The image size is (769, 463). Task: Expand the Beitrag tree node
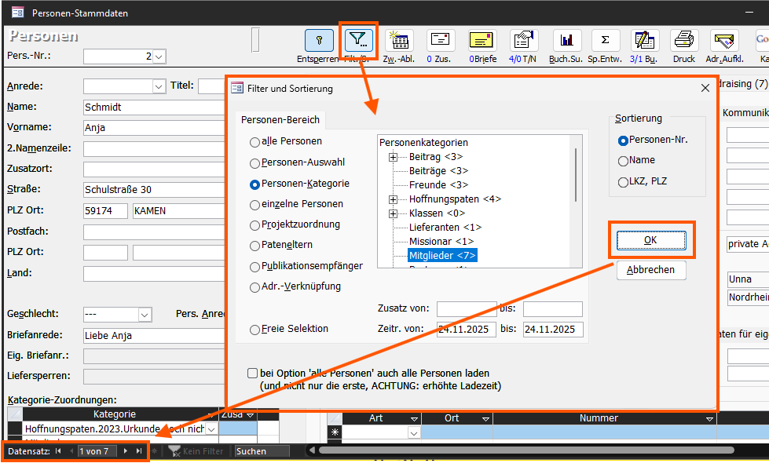pos(394,157)
